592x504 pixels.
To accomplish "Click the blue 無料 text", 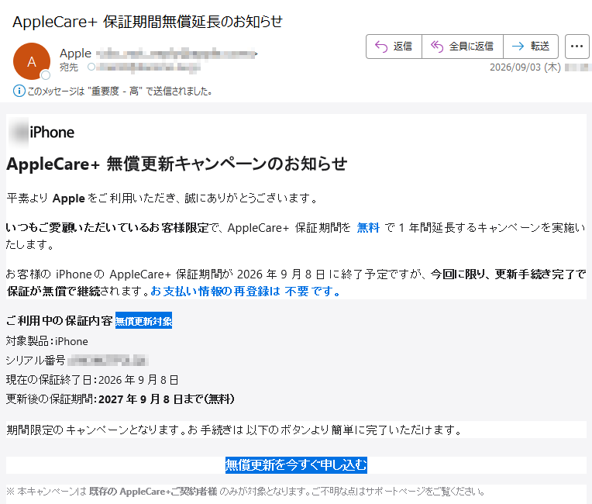I will pos(368,228).
